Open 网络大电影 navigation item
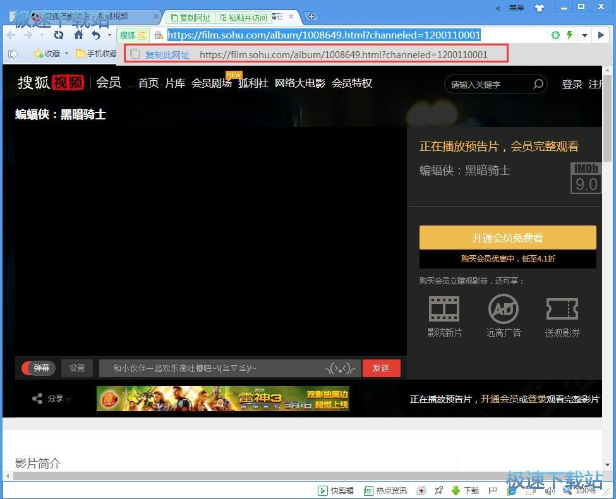The height and width of the screenshot is (499, 616). click(300, 83)
